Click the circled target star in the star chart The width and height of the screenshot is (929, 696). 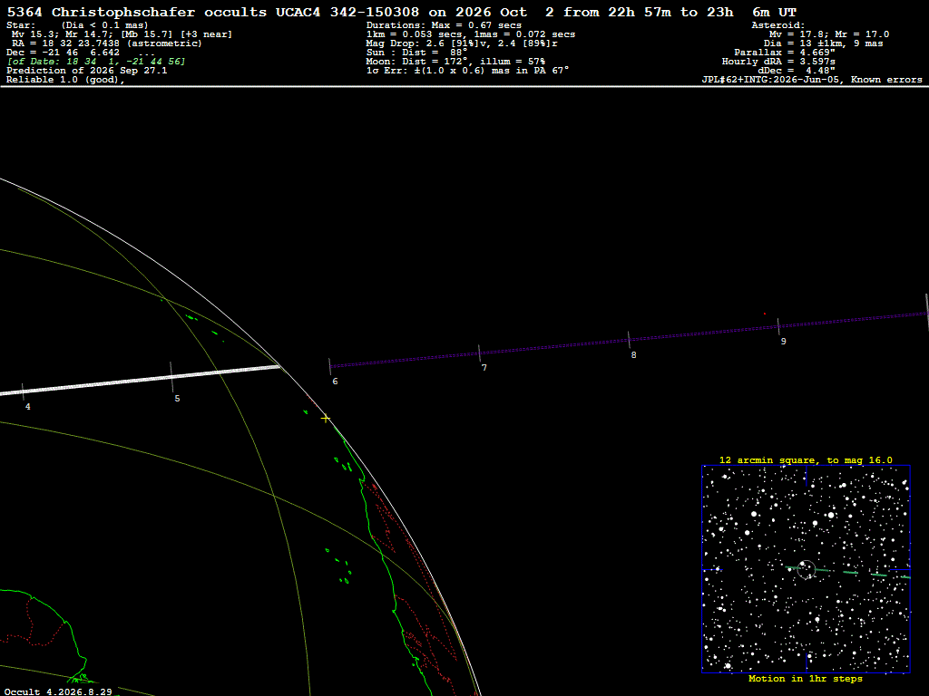tap(807, 569)
